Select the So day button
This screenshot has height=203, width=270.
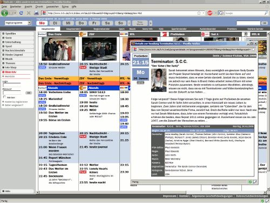pos(120,23)
